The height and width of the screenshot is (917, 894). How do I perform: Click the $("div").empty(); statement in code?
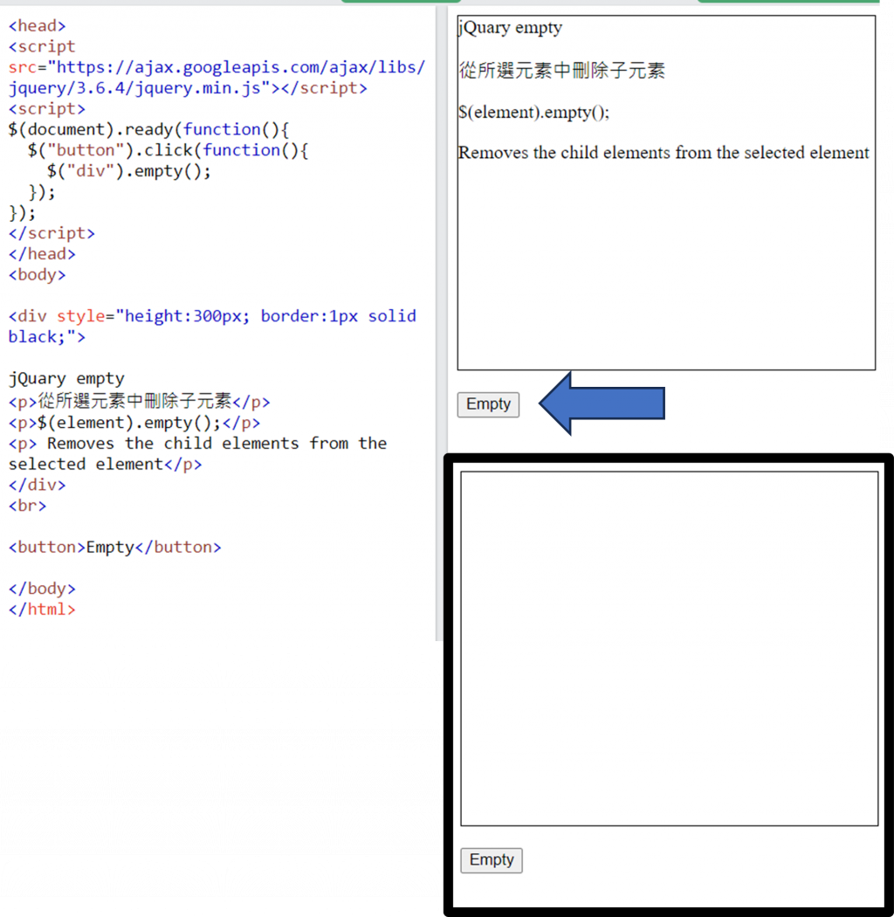click(x=128, y=171)
